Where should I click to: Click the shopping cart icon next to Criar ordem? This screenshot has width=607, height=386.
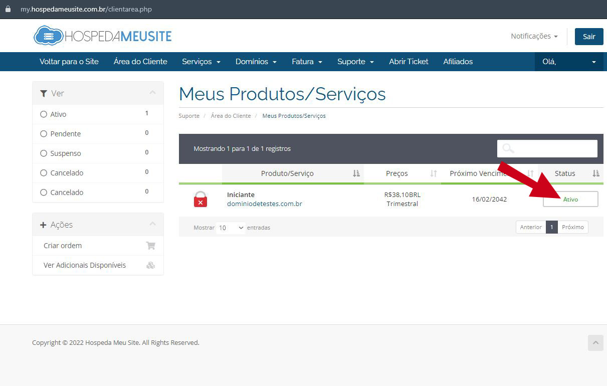(150, 246)
